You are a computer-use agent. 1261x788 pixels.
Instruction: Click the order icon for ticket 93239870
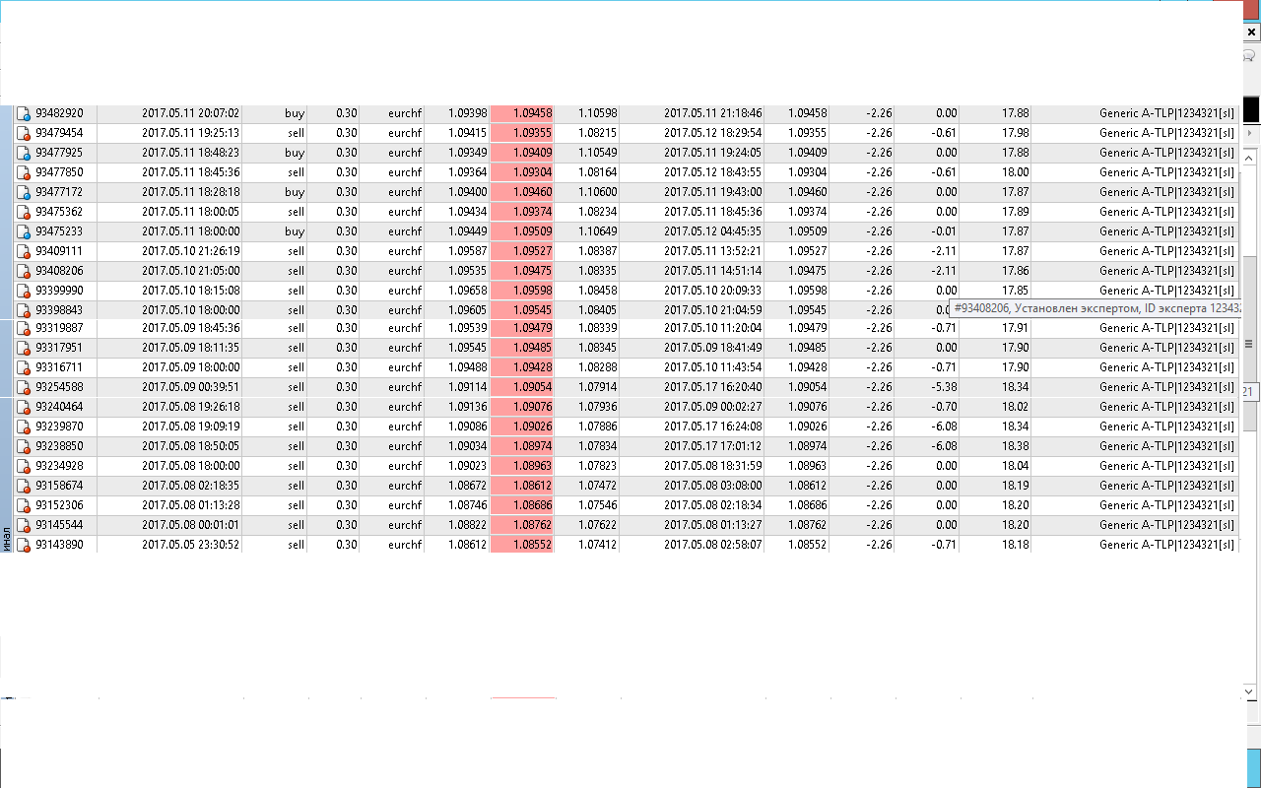tap(24, 427)
